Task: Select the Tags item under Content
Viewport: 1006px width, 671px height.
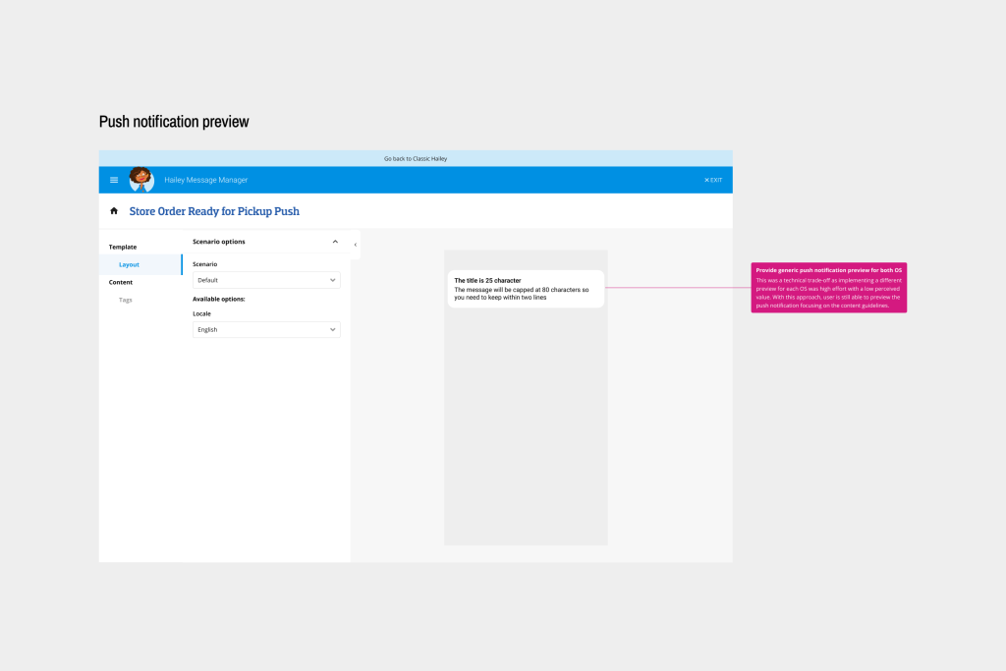Action: [126, 300]
